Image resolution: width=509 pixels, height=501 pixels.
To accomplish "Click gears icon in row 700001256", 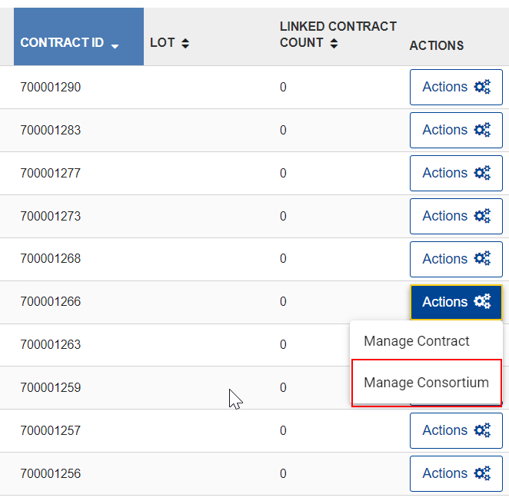I will tap(482, 474).
